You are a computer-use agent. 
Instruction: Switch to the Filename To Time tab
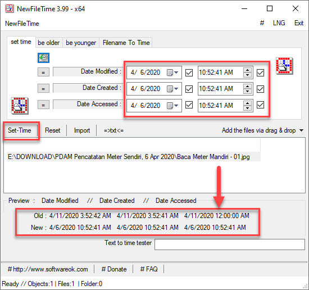click(126, 43)
